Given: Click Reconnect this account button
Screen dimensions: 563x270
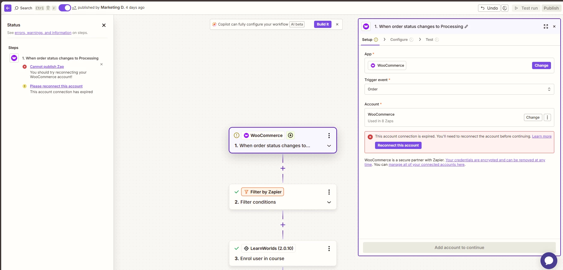Looking at the screenshot, I should [x=398, y=145].
